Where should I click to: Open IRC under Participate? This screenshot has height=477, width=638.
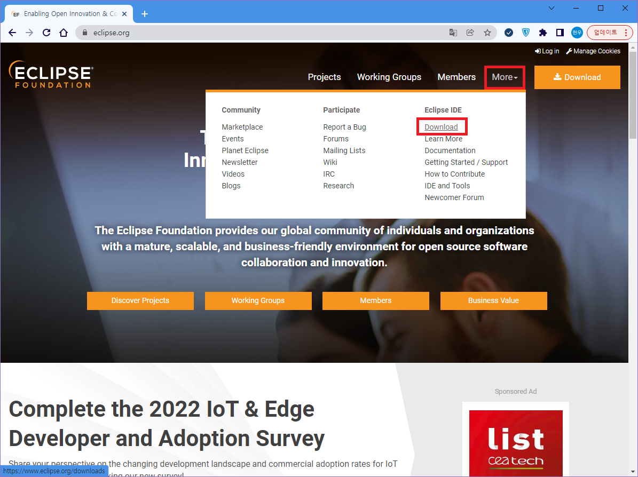click(329, 174)
